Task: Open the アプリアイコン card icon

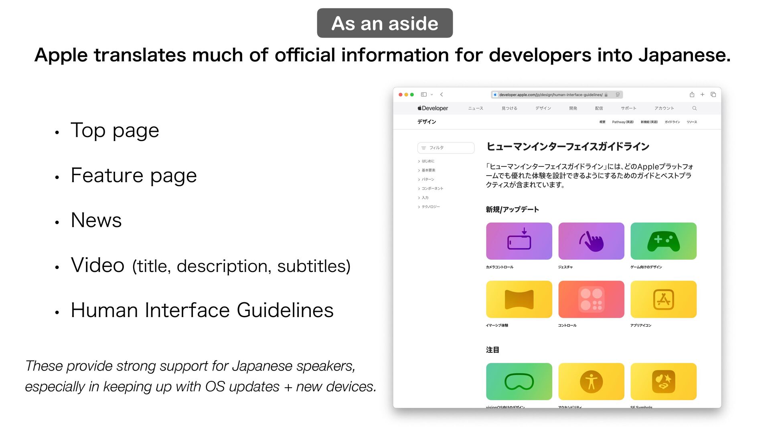Action: coord(663,299)
